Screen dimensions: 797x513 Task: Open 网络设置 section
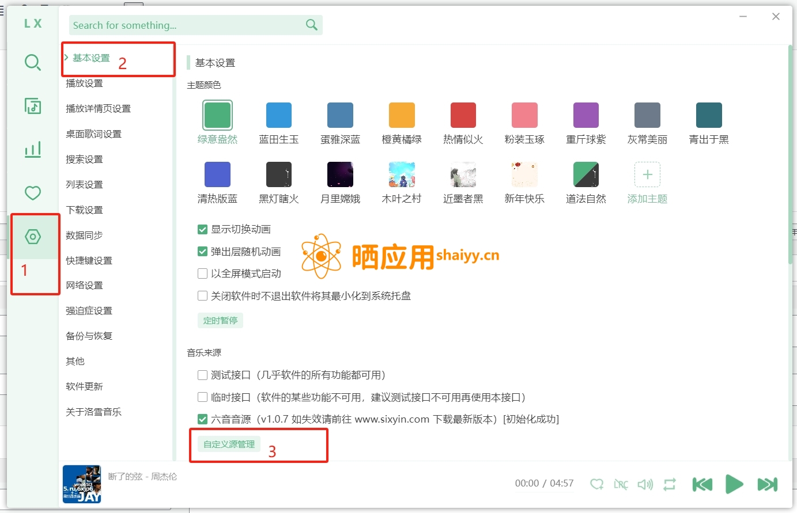tap(84, 286)
